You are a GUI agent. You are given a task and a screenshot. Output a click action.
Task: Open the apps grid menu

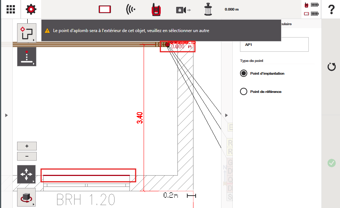11,9
